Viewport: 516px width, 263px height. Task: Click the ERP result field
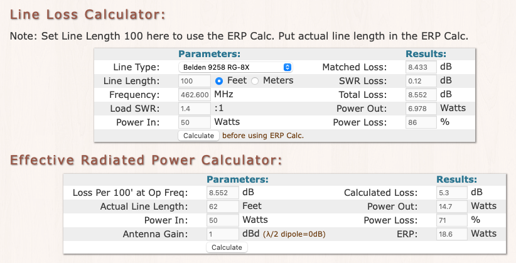(x=451, y=234)
